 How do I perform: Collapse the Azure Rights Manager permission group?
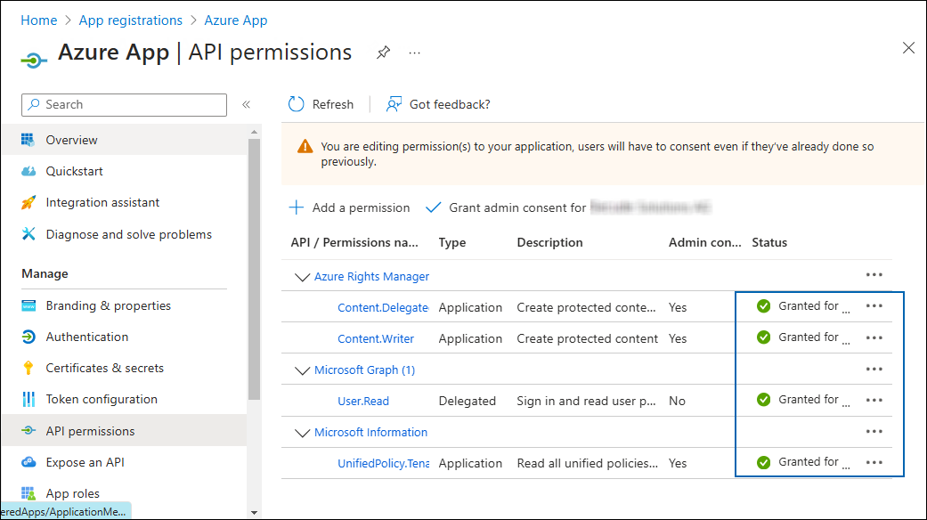click(x=302, y=276)
